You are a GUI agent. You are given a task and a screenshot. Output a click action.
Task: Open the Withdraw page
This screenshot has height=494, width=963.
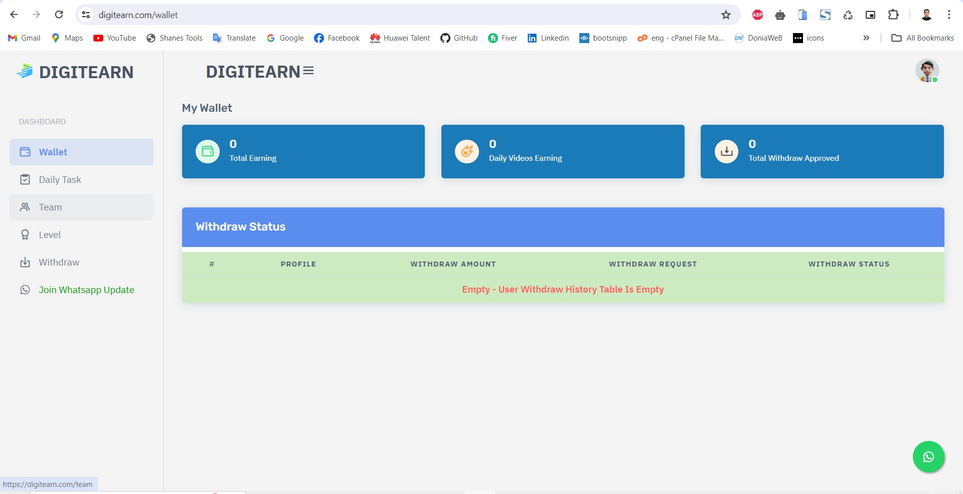tap(81, 262)
